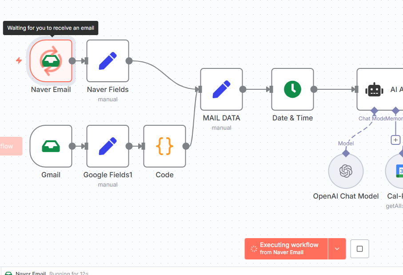Click the Code node output connector dot

(x=186, y=146)
